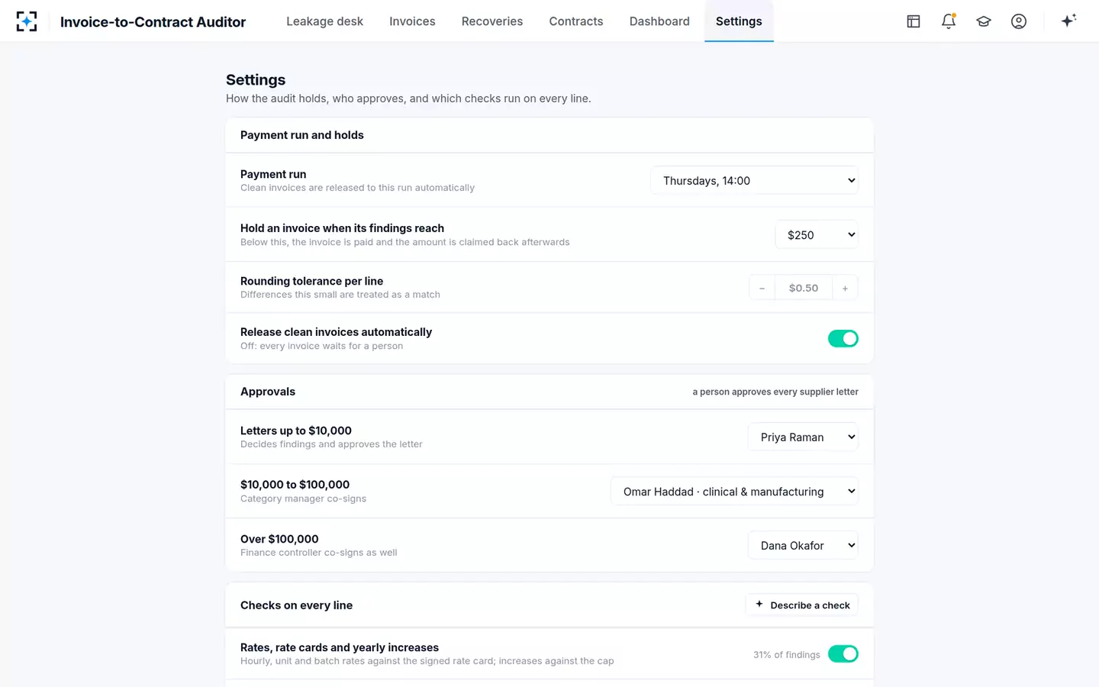Click 'a person approves every supplier letter' note

775,392
